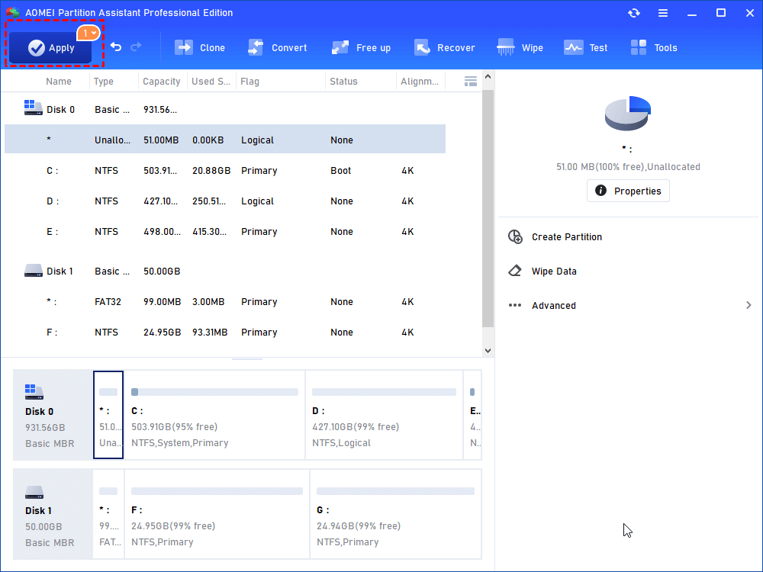Select Disk 0 block in disk map

pos(53,415)
